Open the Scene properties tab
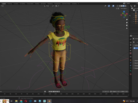The height and width of the screenshot is (103, 138). click(131, 50)
